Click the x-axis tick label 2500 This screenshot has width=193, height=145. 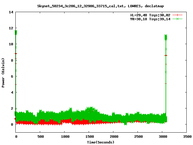138,137
